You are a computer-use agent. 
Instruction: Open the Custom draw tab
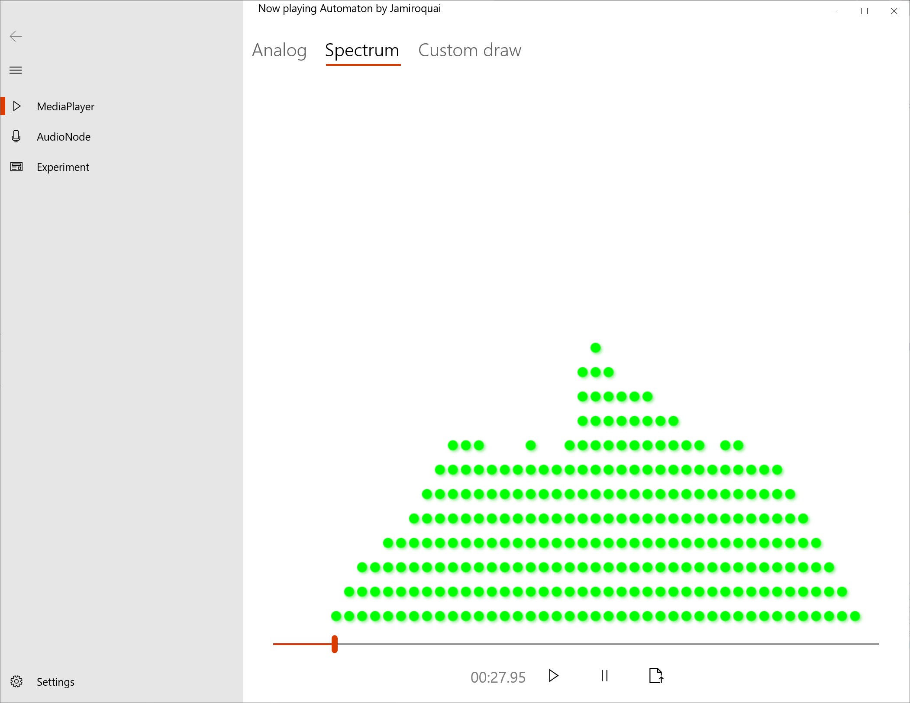(469, 50)
